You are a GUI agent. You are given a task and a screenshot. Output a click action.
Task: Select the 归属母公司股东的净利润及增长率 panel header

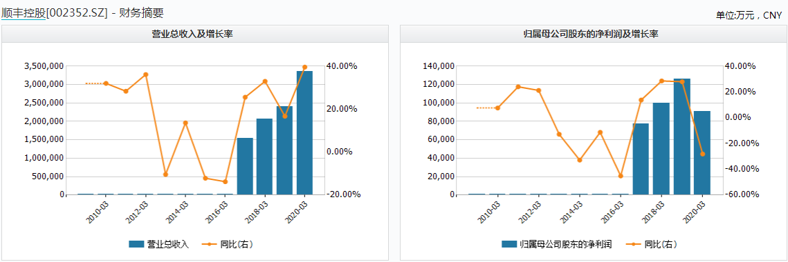click(x=594, y=34)
